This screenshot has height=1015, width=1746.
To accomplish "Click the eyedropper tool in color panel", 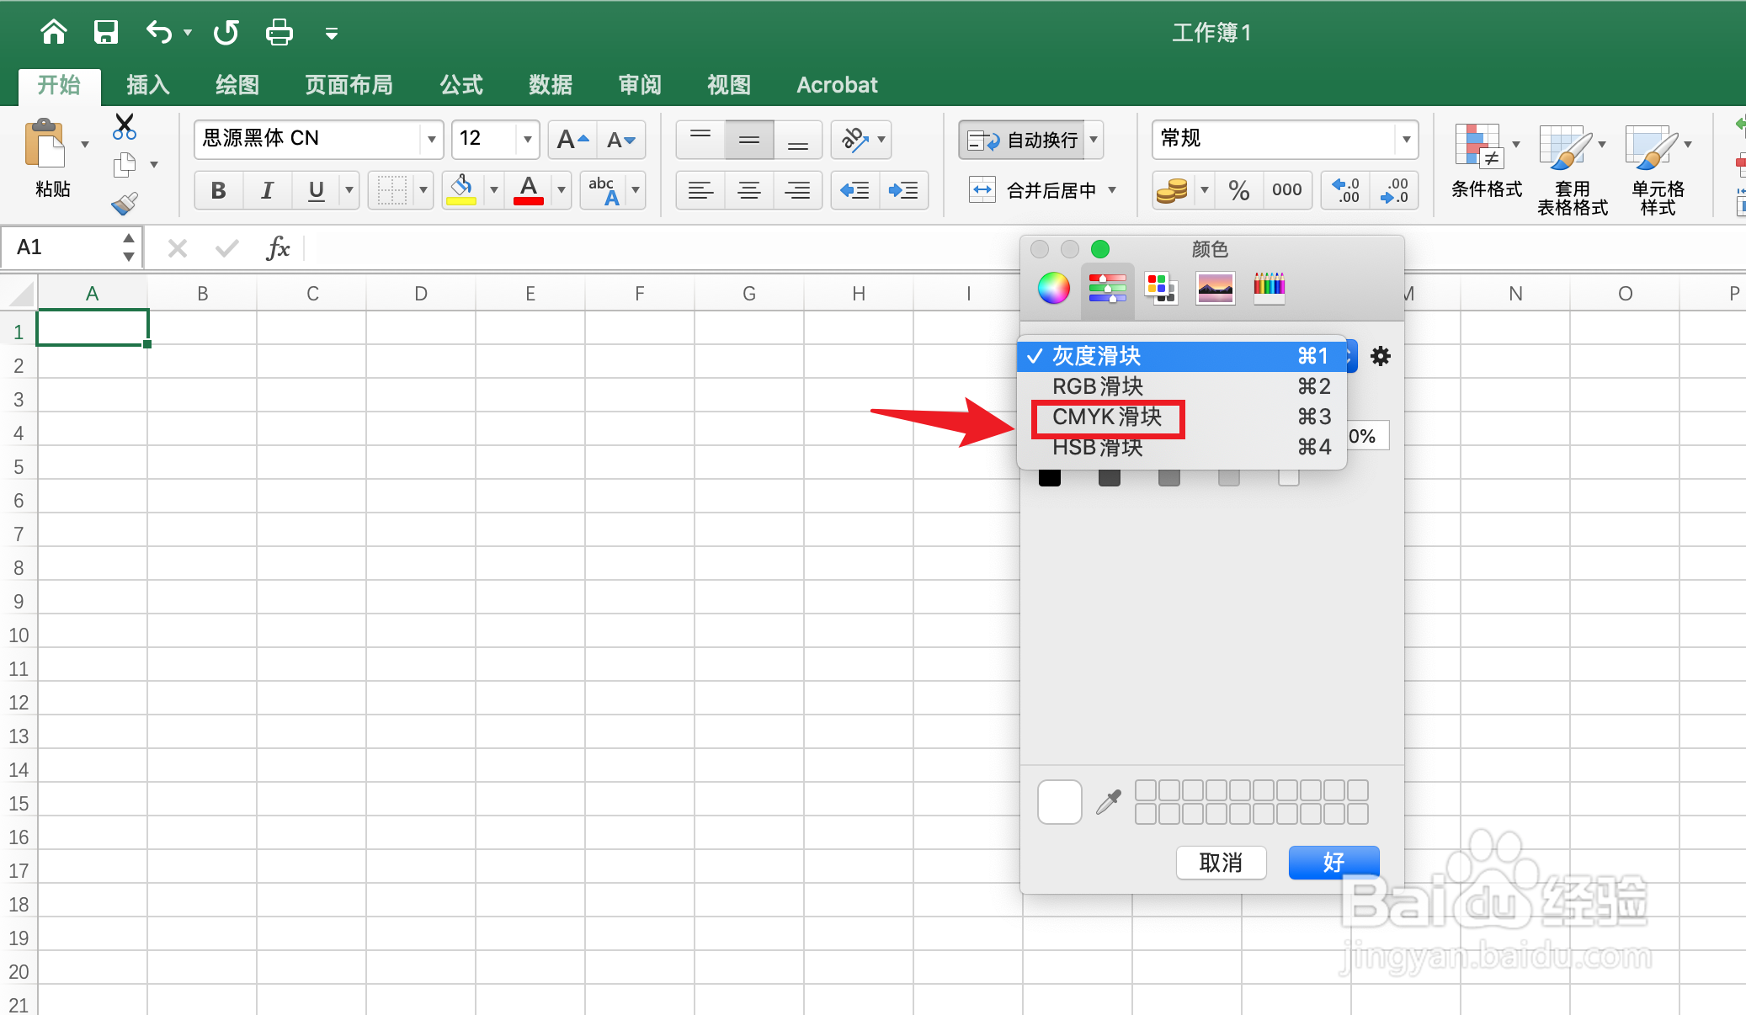I will pyautogui.click(x=1109, y=802).
